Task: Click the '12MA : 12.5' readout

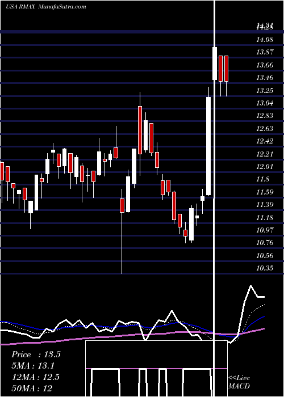Action: point(35,377)
